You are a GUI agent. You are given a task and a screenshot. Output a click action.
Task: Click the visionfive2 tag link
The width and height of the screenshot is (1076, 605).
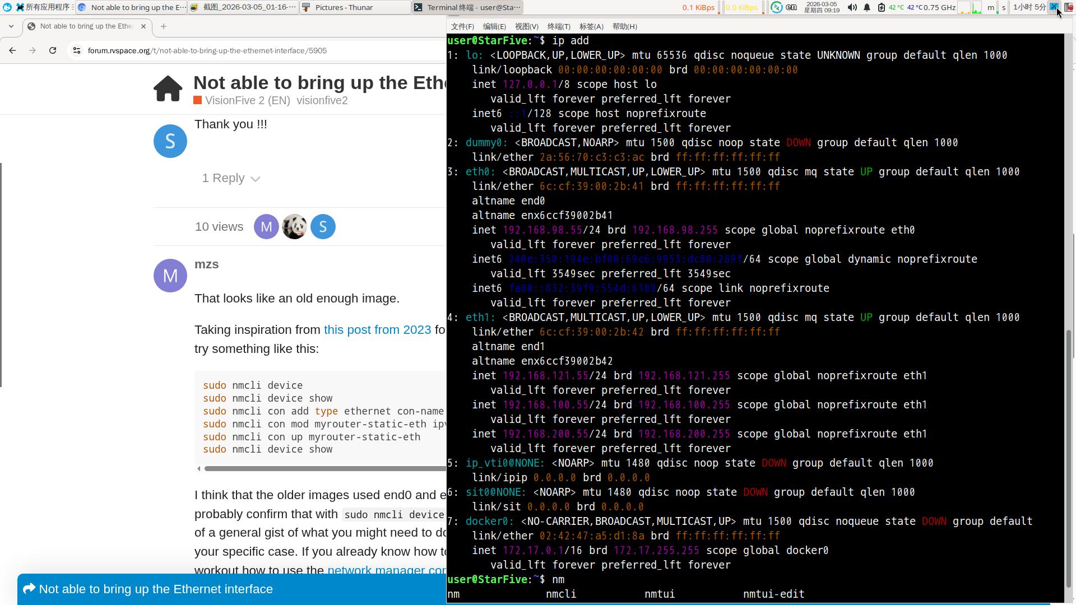click(x=322, y=101)
